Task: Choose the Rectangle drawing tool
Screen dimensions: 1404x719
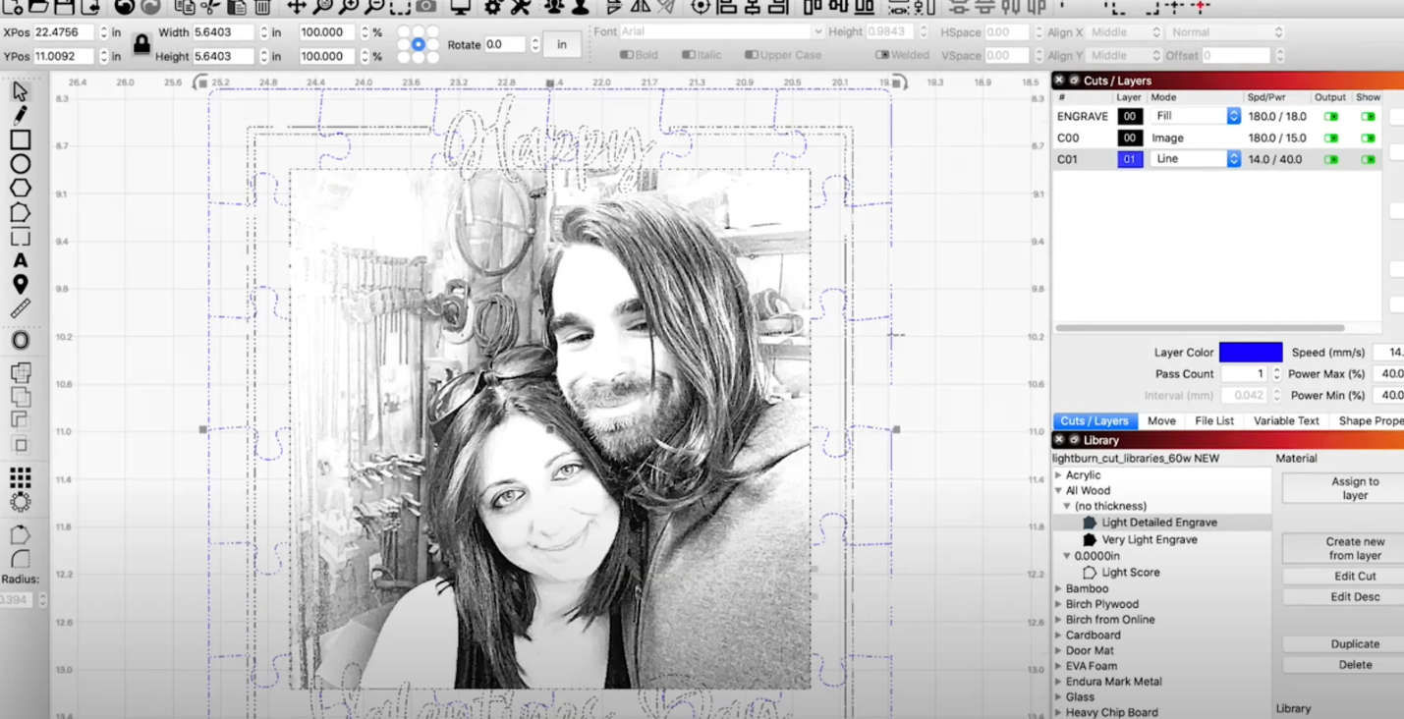Action: point(20,139)
